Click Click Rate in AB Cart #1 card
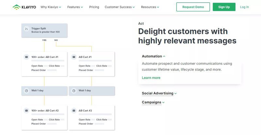 coord(102,66)
